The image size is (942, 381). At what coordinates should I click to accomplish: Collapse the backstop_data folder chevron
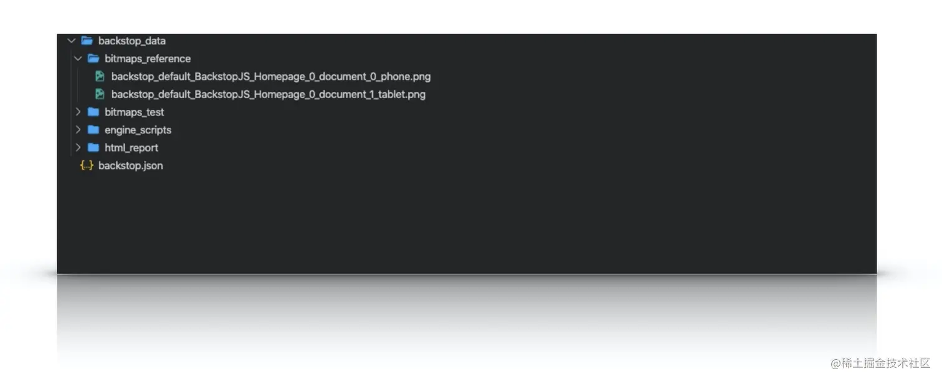pyautogui.click(x=71, y=41)
